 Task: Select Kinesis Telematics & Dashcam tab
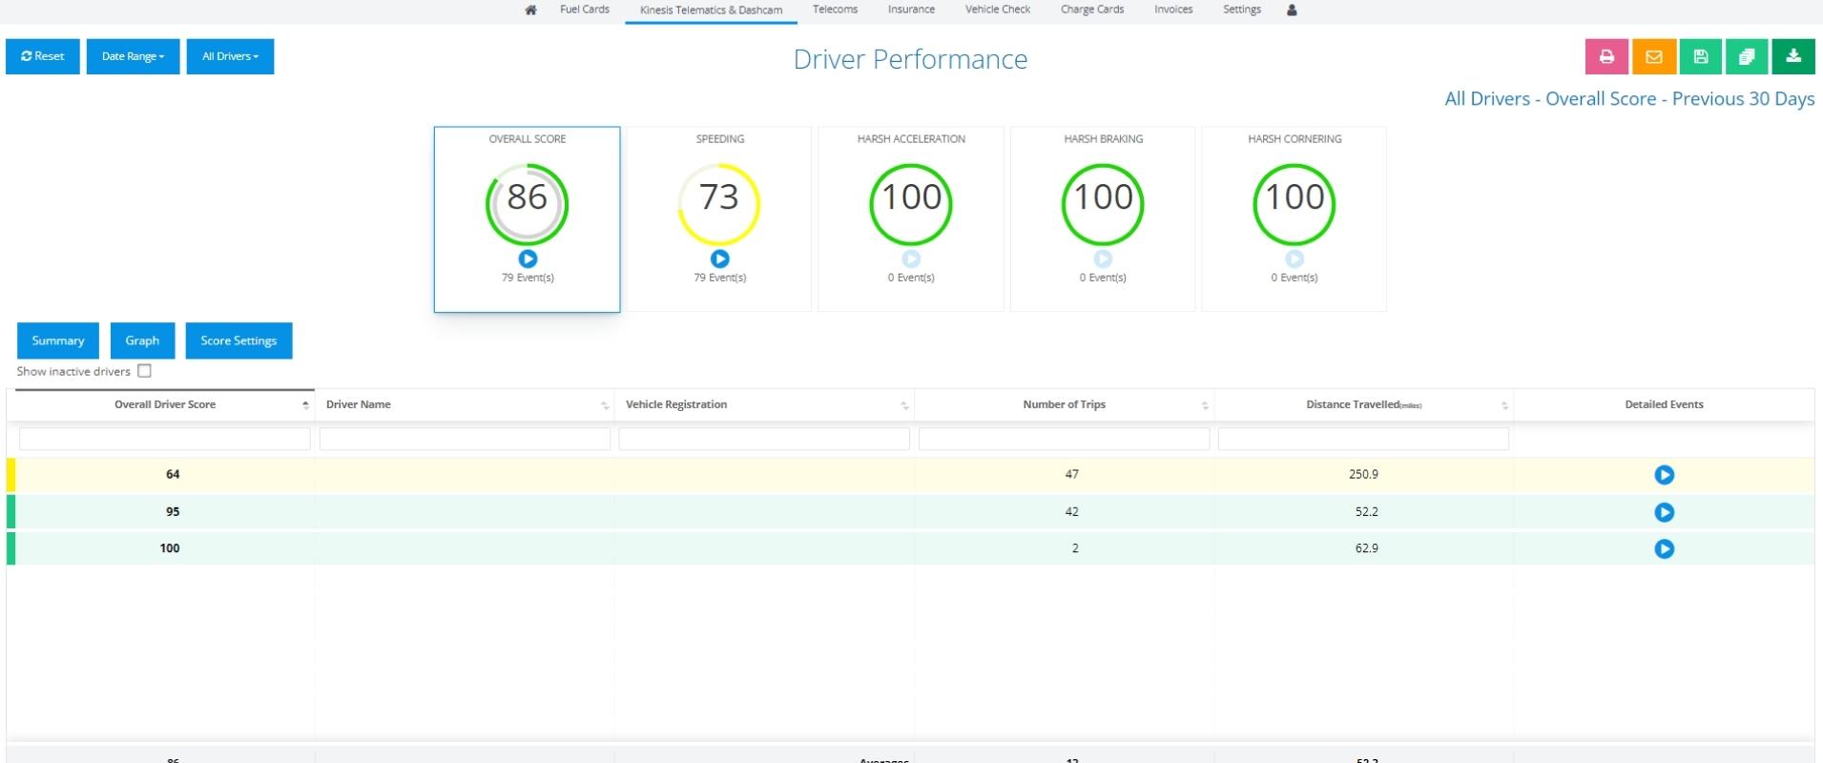click(x=711, y=10)
